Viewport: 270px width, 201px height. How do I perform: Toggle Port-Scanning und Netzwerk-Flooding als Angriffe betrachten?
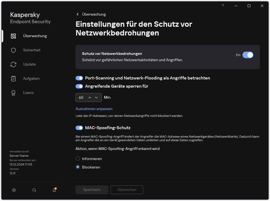coord(79,78)
